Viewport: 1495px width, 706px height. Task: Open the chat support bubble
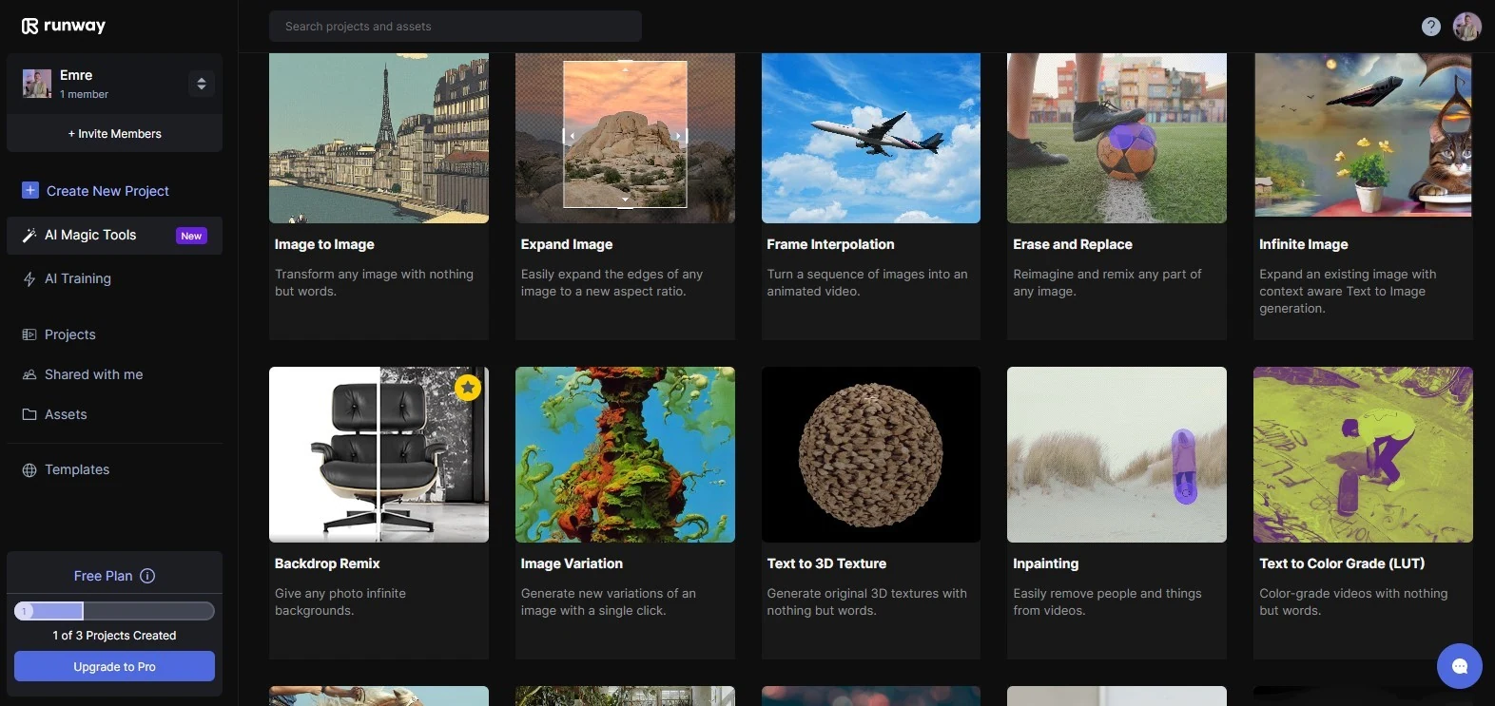1460,666
